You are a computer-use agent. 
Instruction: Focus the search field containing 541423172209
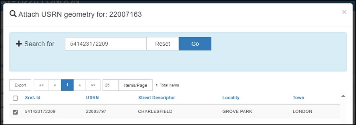click(106, 44)
